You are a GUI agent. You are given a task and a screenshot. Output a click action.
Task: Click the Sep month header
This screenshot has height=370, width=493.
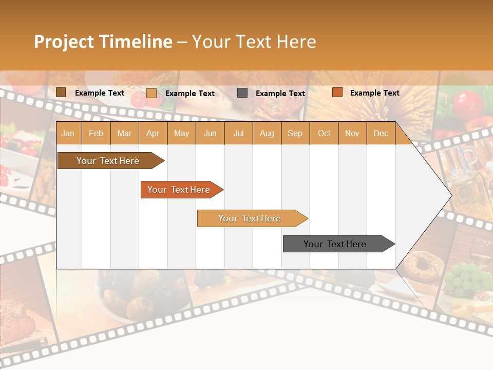click(295, 133)
